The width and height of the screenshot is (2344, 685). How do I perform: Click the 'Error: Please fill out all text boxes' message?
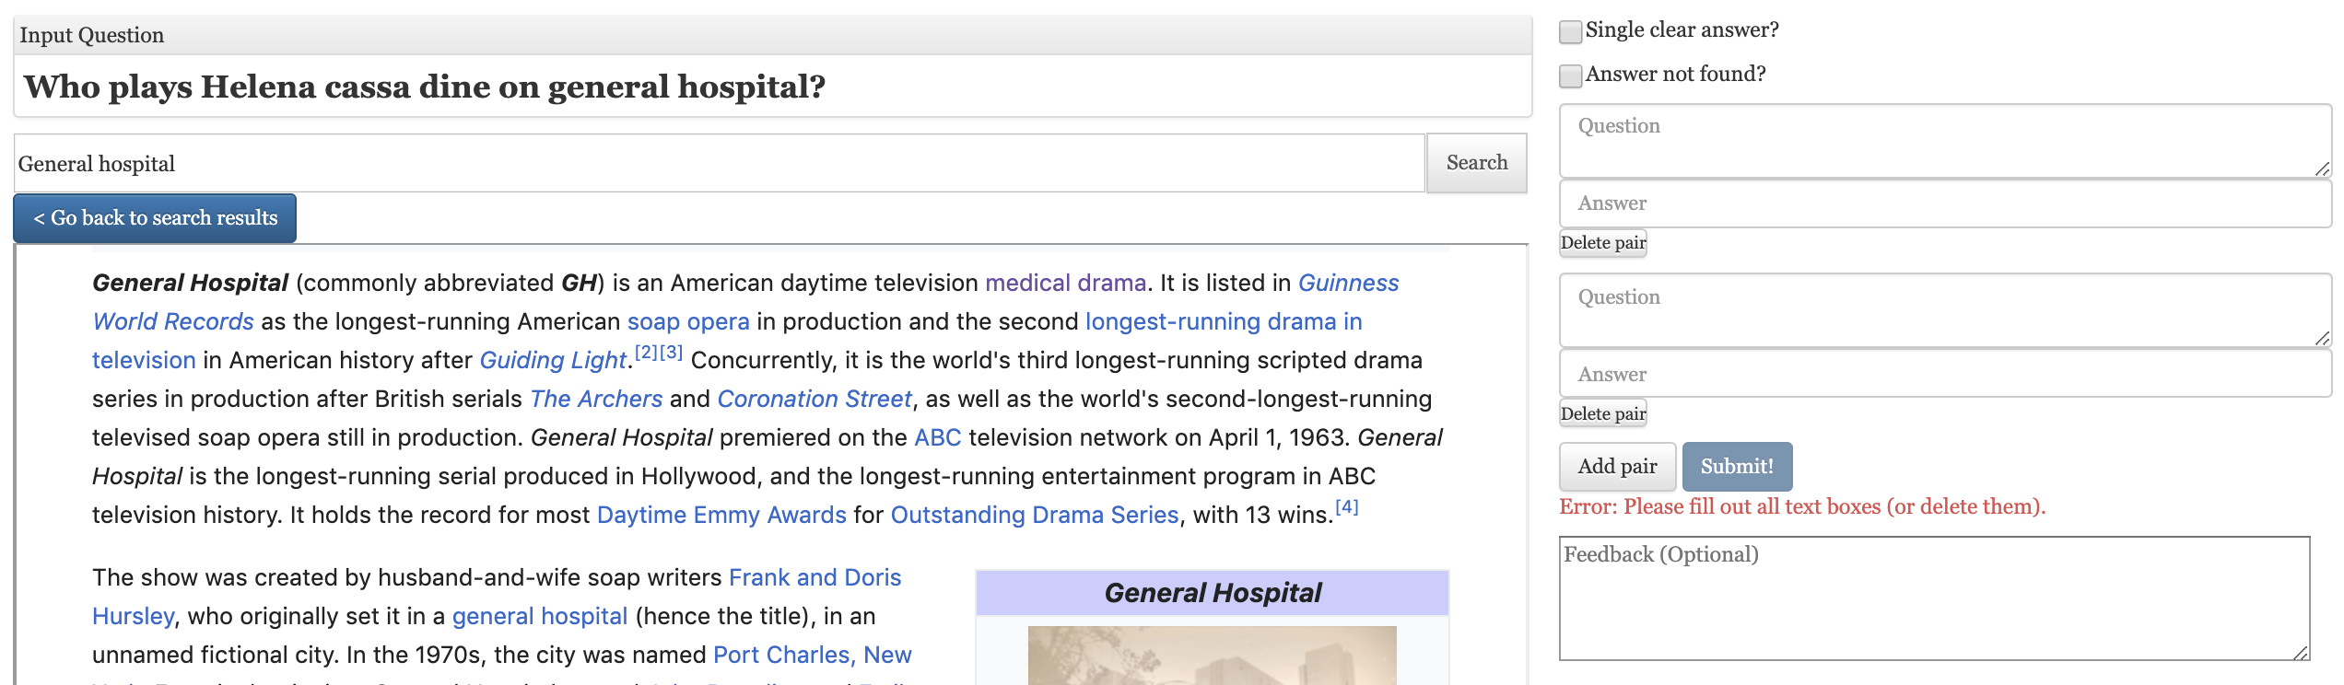pos(1801,506)
